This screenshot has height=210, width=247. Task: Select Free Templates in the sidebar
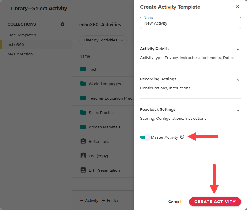[x=22, y=35]
